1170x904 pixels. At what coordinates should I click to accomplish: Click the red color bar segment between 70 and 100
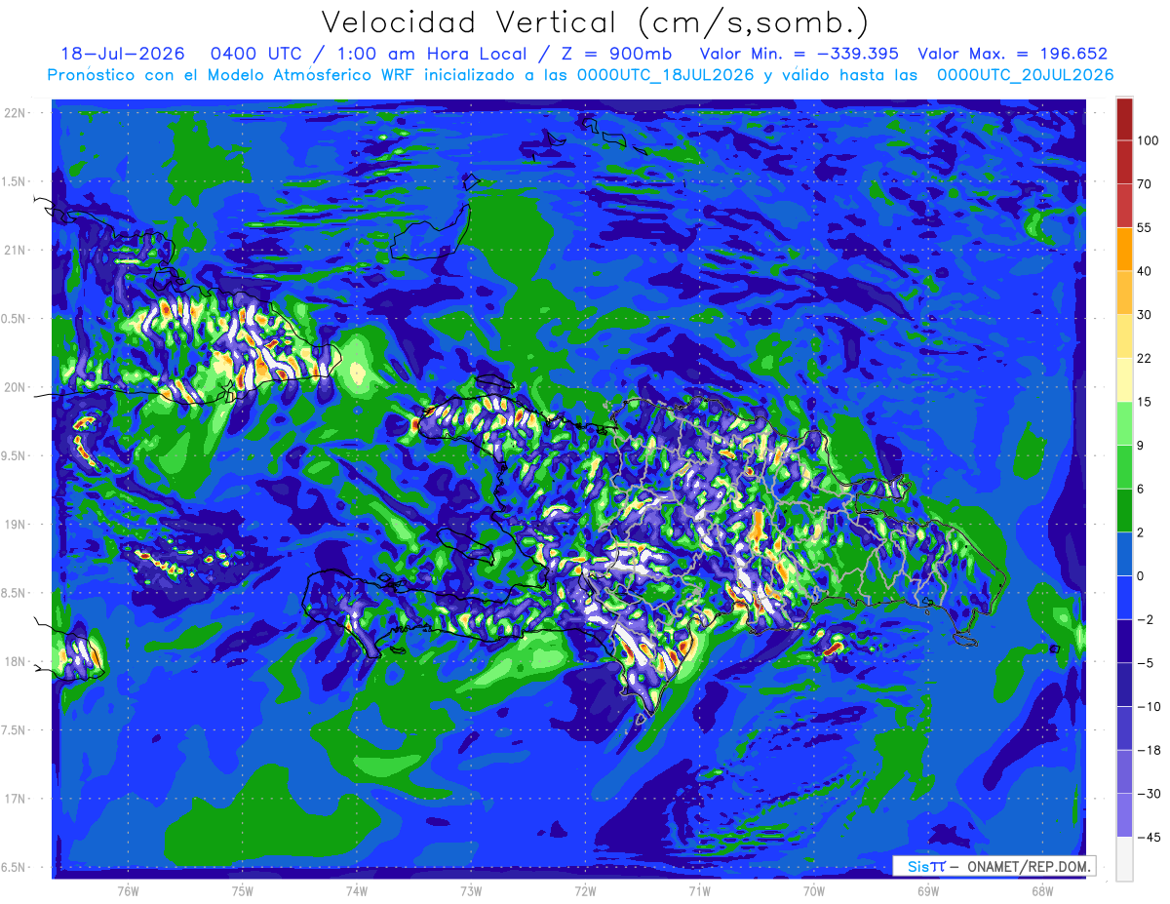point(1124,162)
